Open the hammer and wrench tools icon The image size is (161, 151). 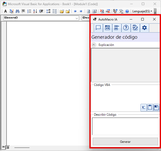point(121,11)
